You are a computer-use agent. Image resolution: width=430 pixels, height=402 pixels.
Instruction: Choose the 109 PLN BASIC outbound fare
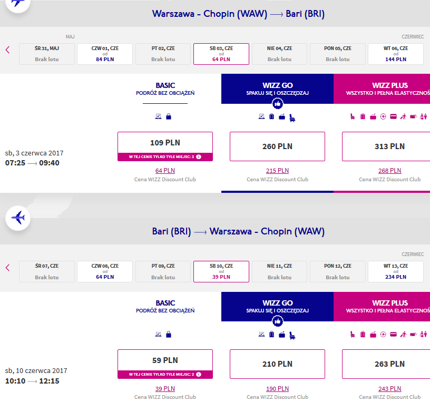[x=165, y=146]
